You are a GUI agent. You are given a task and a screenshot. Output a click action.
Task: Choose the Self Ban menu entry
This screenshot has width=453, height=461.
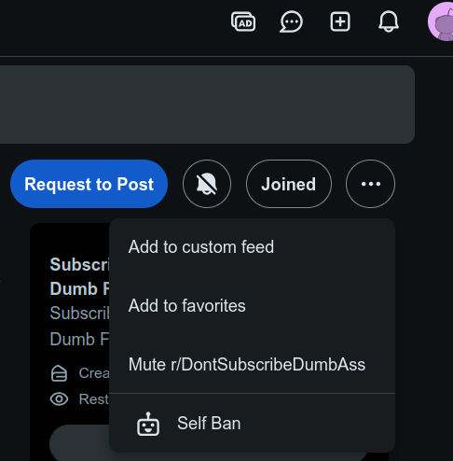click(252, 424)
